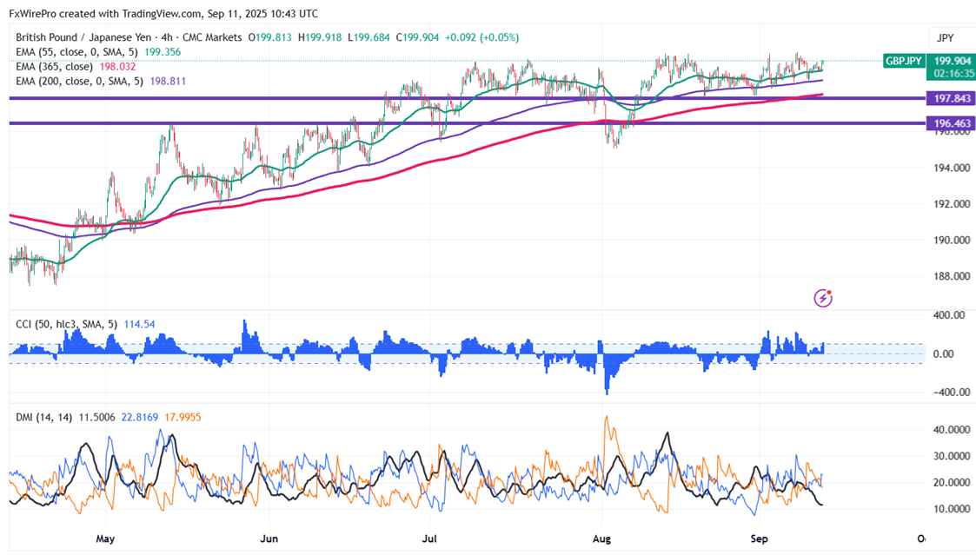Click the +0.092 (+0.05%) change value
This screenshot has height=555, width=976.
[481, 37]
